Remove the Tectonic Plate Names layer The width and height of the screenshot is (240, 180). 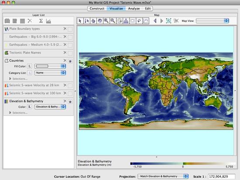[x=65, y=52]
